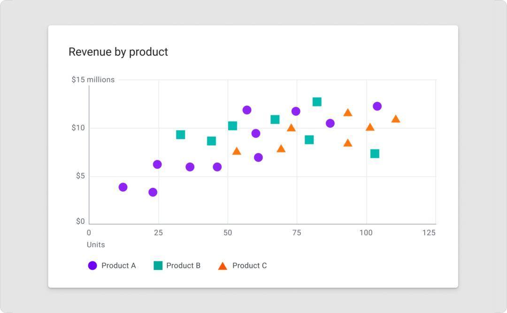
Task: Click the Product B teal square legend icon
Action: pos(158,266)
